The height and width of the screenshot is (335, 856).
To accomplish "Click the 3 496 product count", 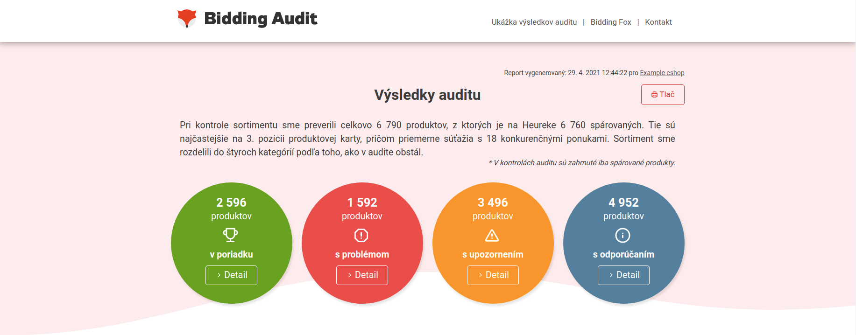I will tap(493, 202).
